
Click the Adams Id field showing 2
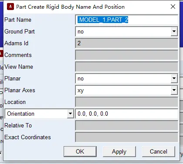(x=127, y=43)
